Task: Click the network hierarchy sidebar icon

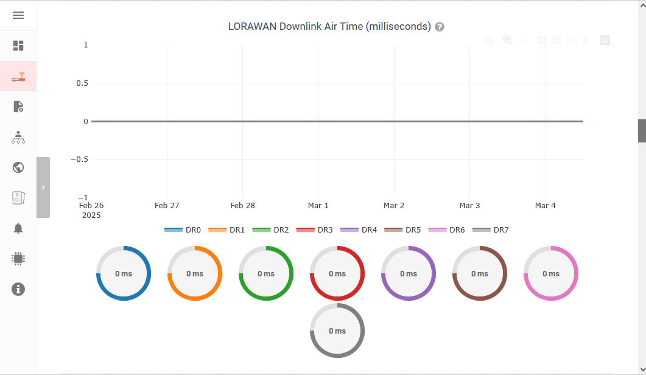Action: (x=18, y=137)
